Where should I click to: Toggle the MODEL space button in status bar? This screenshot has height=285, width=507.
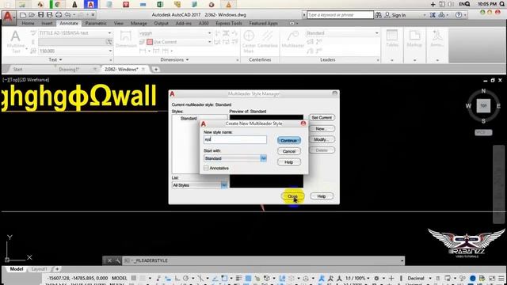(120, 278)
